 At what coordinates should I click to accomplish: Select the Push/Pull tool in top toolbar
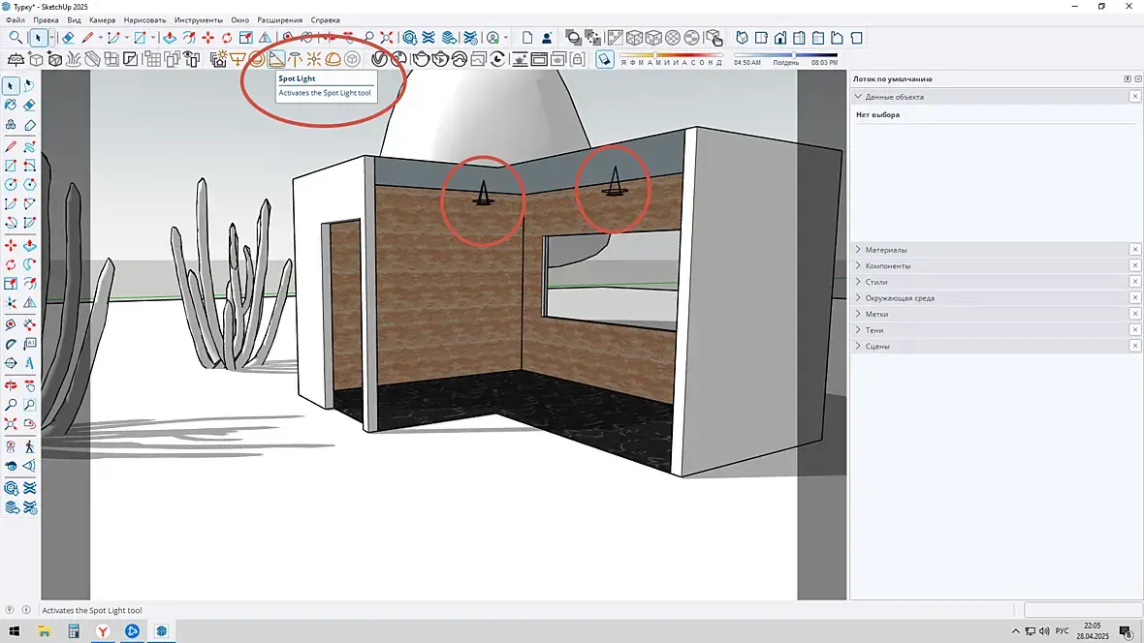(x=170, y=37)
